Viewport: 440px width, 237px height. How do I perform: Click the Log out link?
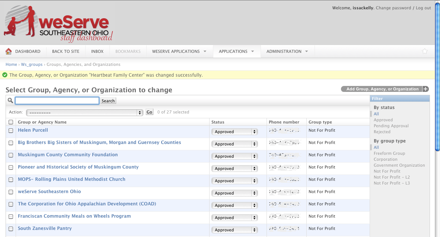click(x=423, y=8)
